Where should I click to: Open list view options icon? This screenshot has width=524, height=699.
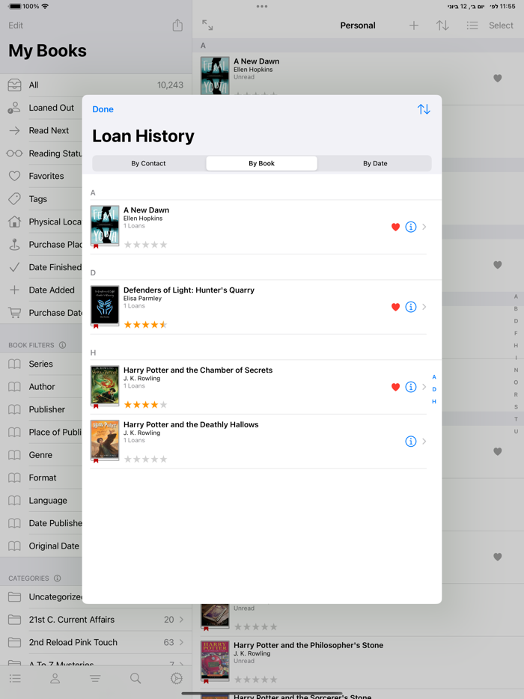pos(472,25)
